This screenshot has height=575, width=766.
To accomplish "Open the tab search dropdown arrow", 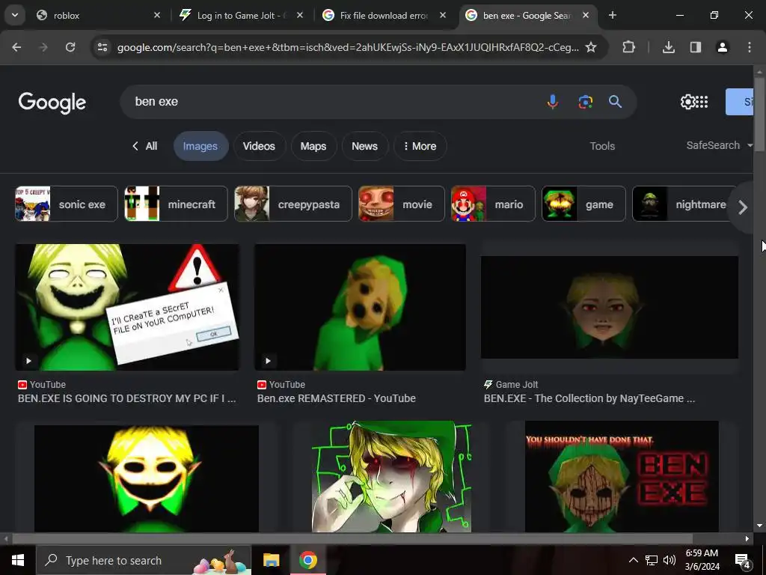I will coord(15,15).
